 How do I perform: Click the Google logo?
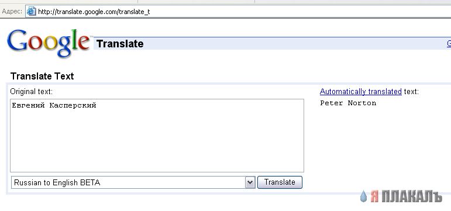[x=49, y=43]
